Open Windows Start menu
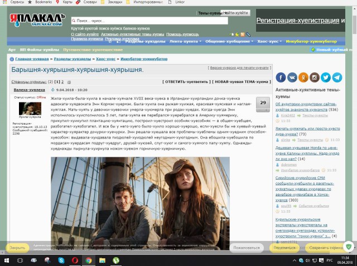Screen dimensions: 357x266 6,260
